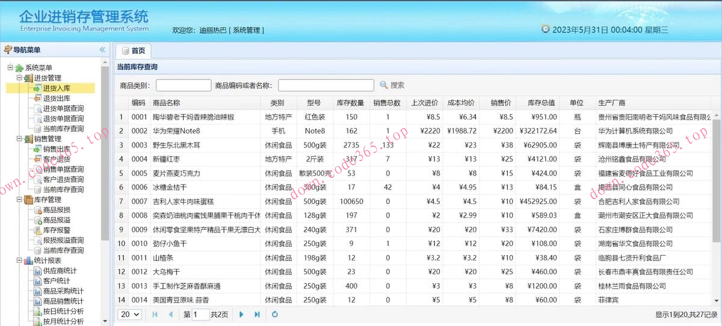This screenshot has width=722, height=326.
Task: Click the page number input box
Action: tap(200, 314)
